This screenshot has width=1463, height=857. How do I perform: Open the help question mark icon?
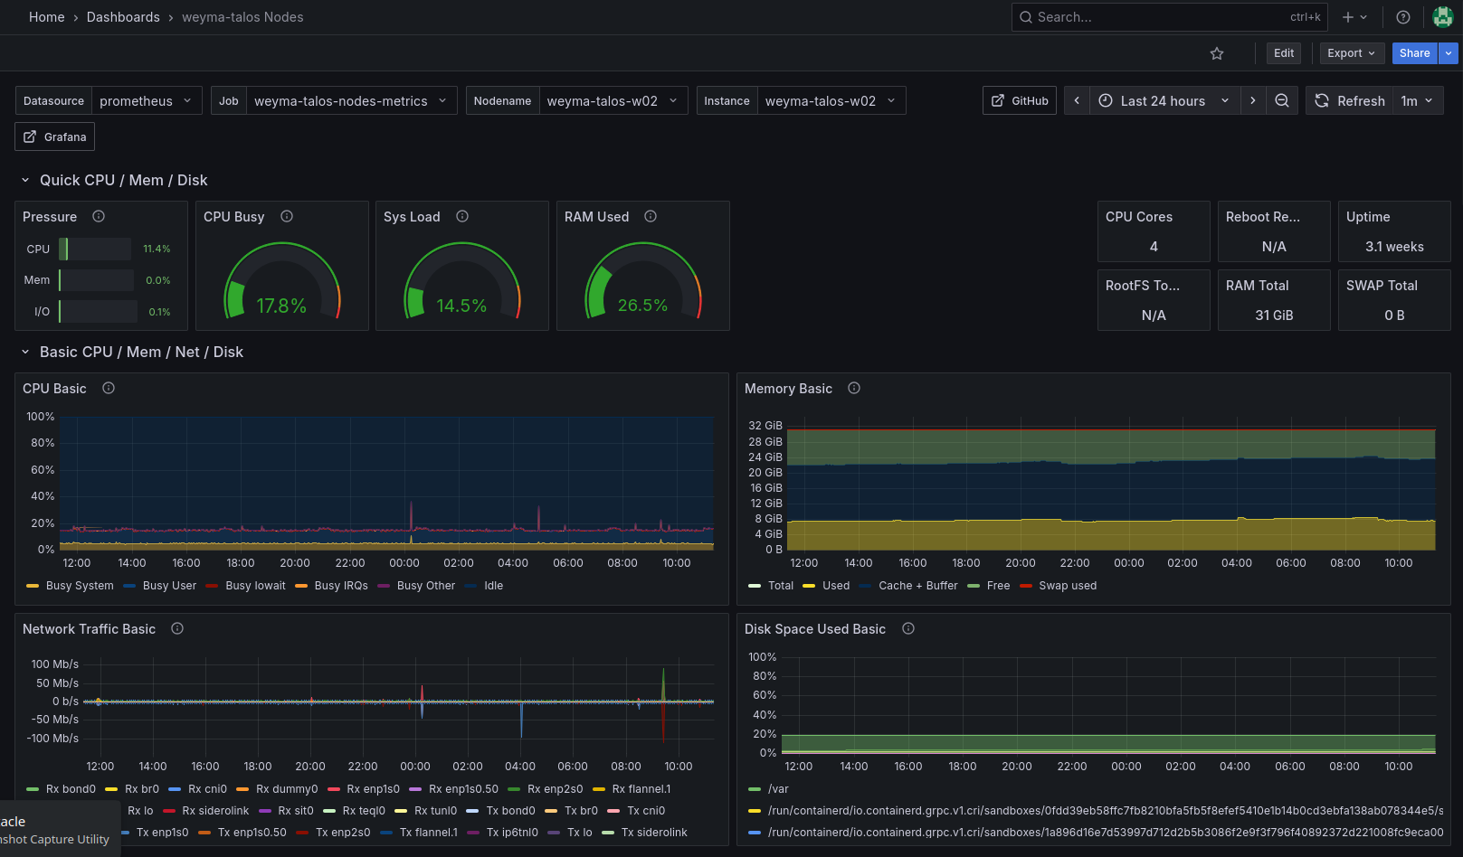(x=1401, y=17)
